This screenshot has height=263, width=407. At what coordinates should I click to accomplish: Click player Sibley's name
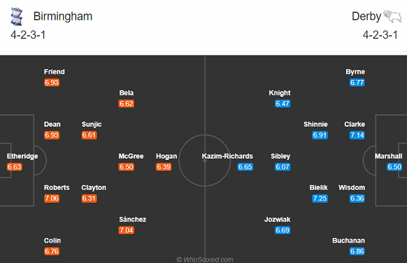point(280,156)
